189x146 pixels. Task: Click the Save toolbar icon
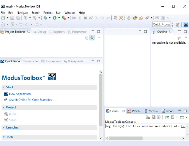tap(12, 18)
